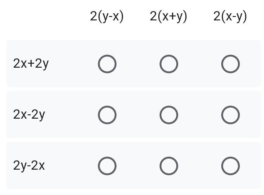Mark 2(x-y) for the 2y-2x row
Screen dimensions: 264x195
click(x=230, y=166)
